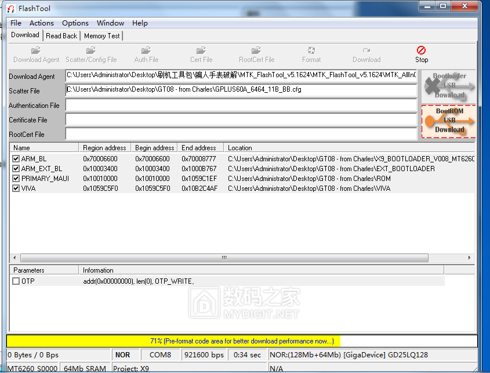490x373 pixels.
Task: Uncheck the VIVA checkbox
Action: click(x=16, y=189)
